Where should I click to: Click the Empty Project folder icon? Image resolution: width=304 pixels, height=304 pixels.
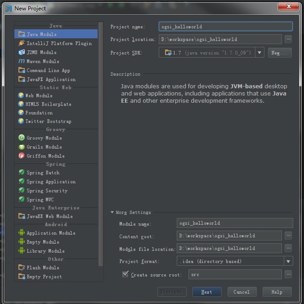[22, 276]
